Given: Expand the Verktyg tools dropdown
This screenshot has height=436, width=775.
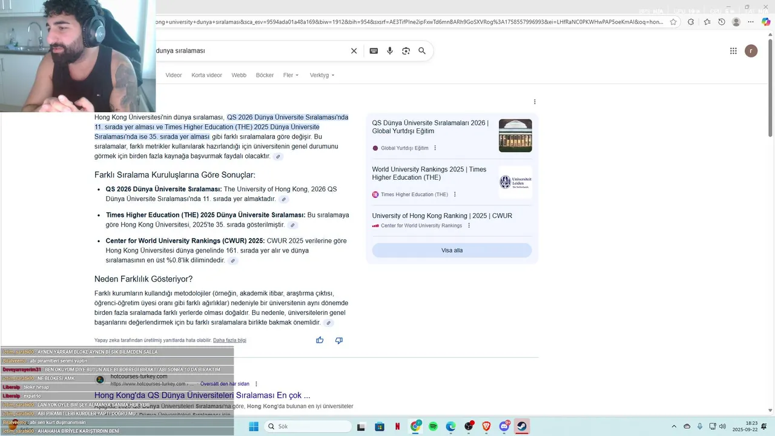Looking at the screenshot, I should click(x=322, y=75).
